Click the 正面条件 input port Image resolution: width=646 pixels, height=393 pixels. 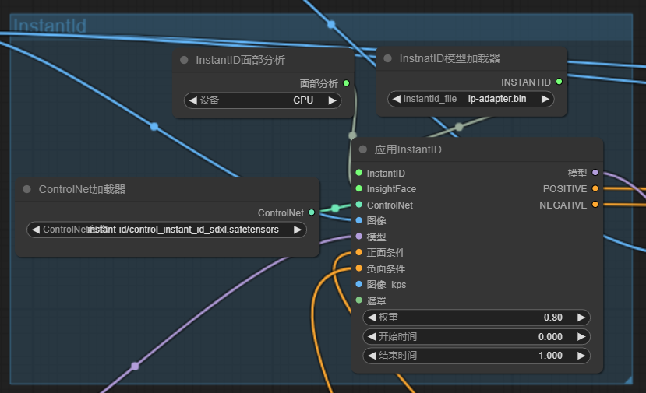[358, 252]
